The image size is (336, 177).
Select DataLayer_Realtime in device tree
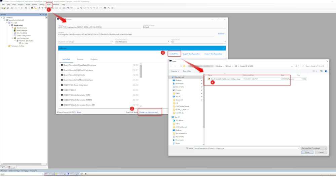coord(18,46)
